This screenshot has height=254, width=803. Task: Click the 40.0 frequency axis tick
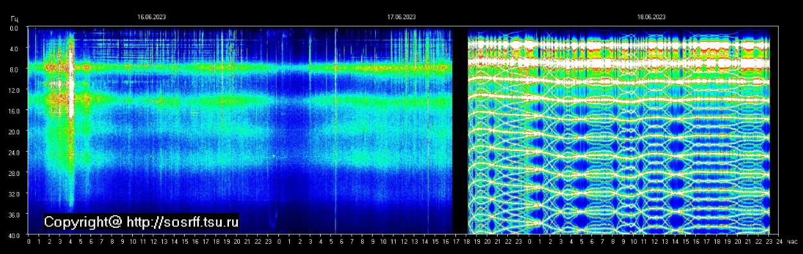(x=14, y=235)
